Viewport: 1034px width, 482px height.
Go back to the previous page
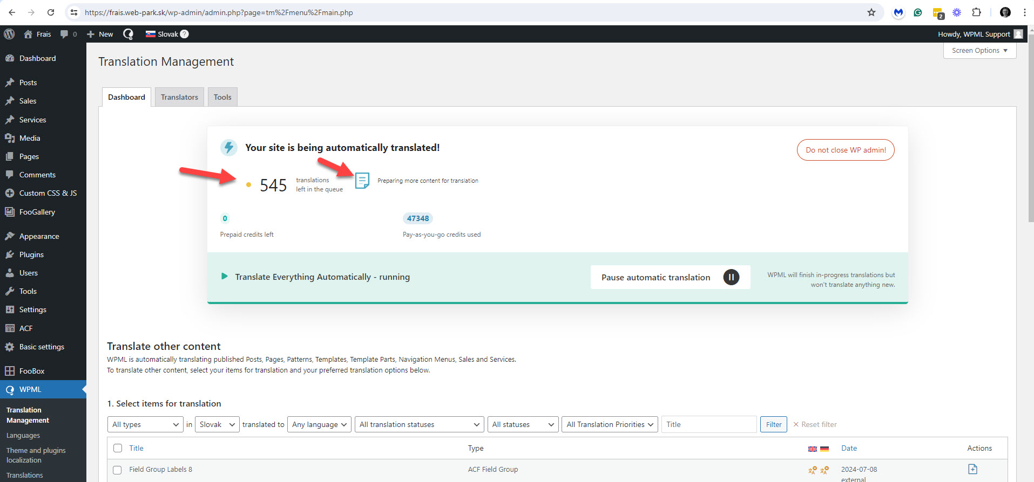click(12, 12)
